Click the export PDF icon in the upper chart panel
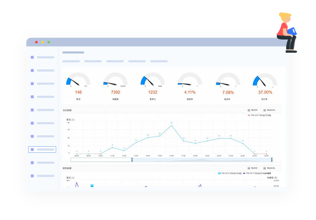This screenshot has height=220, width=316. [249, 110]
